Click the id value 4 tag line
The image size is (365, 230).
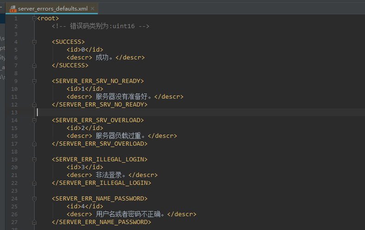click(84, 206)
